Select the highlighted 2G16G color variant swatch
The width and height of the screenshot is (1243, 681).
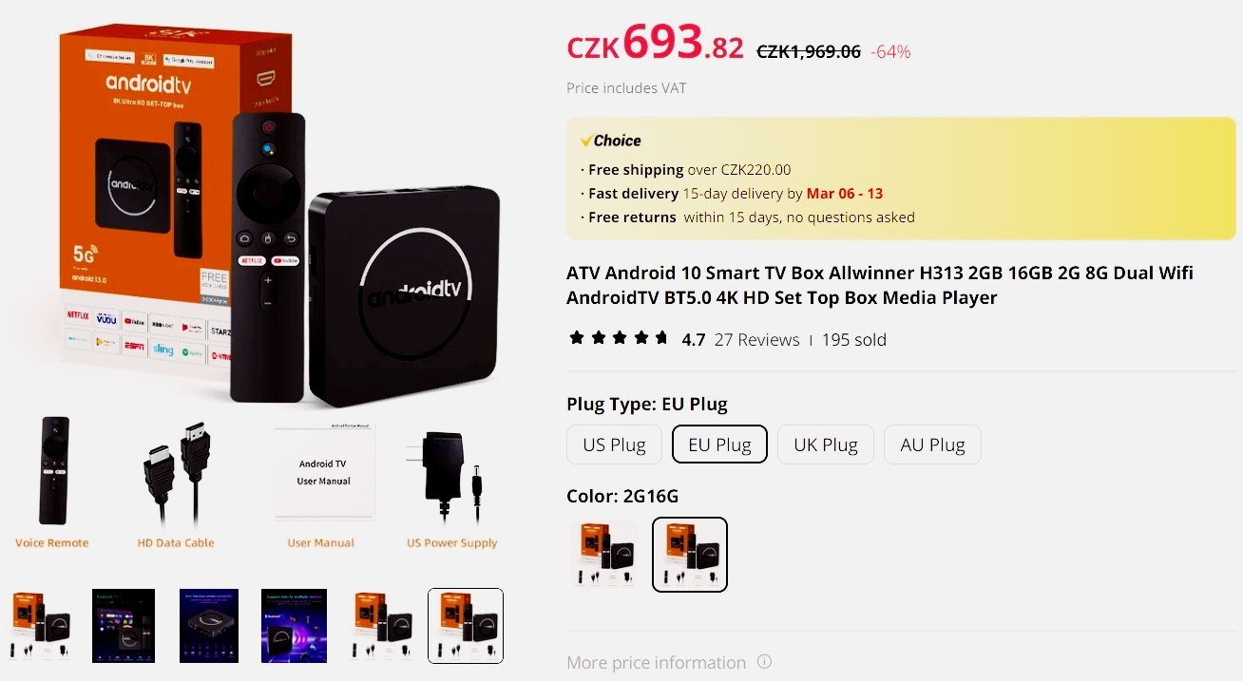click(x=690, y=555)
